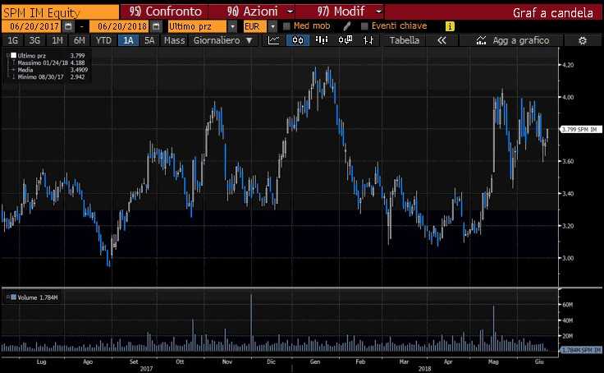Viewport: 604px width, 373px height.
Task: Toggle the Ultimo prz legend expander
Action: coord(7,56)
